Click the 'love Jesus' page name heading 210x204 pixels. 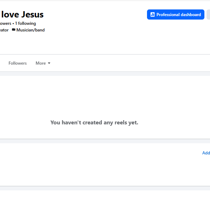pyautogui.click(x=22, y=14)
